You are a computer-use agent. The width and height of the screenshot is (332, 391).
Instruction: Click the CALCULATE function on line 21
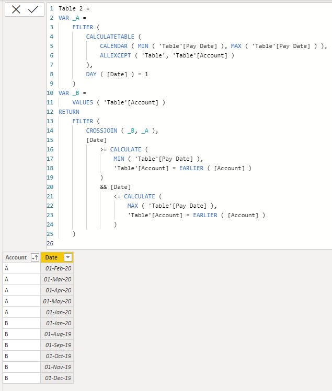140,196
